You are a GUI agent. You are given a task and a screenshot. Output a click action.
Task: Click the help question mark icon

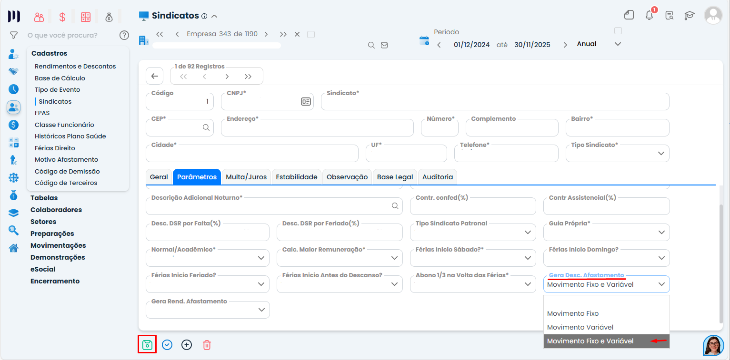124,35
